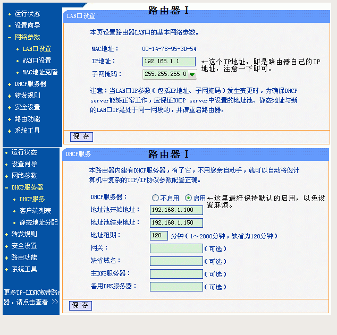The width and height of the screenshot is (337, 335).
Task: Select WAN口设置 submenu item
Action: point(37,61)
